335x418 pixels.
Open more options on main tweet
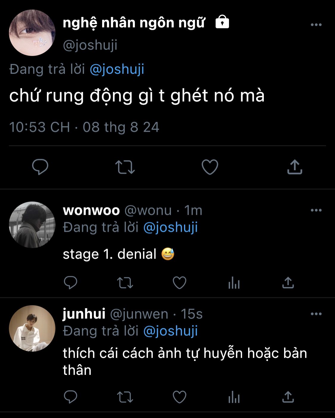[x=316, y=25]
